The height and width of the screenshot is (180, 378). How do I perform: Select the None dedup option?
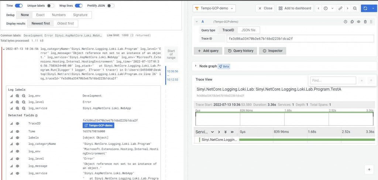[x=25, y=15]
